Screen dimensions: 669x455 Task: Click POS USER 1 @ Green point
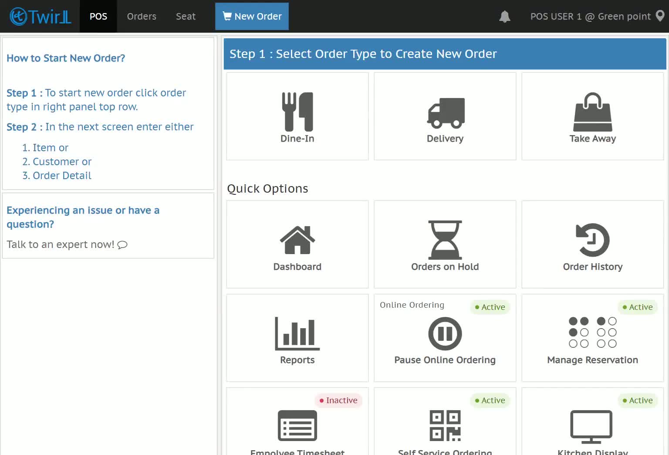(591, 17)
